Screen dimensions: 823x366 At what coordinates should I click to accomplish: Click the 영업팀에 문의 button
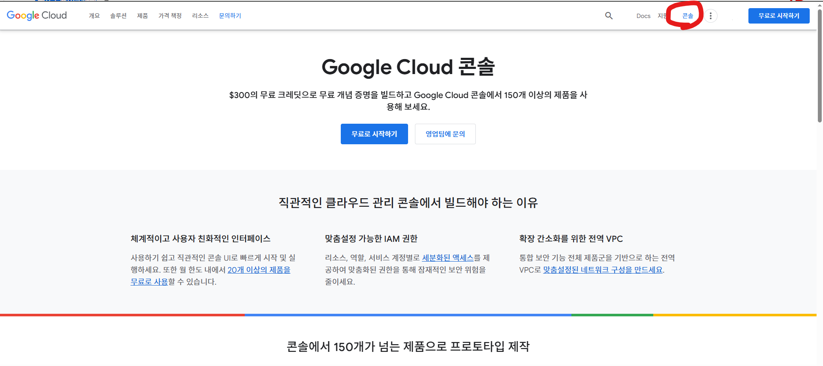coord(445,134)
